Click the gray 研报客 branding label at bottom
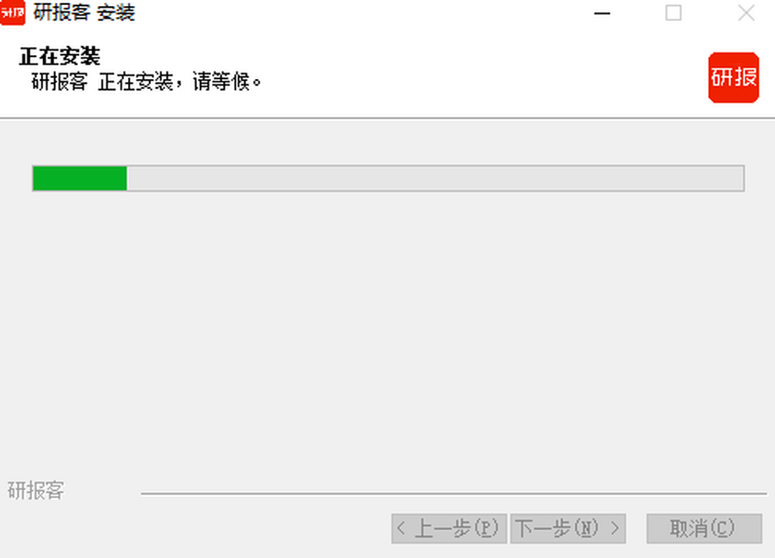775x558 pixels. click(x=36, y=491)
